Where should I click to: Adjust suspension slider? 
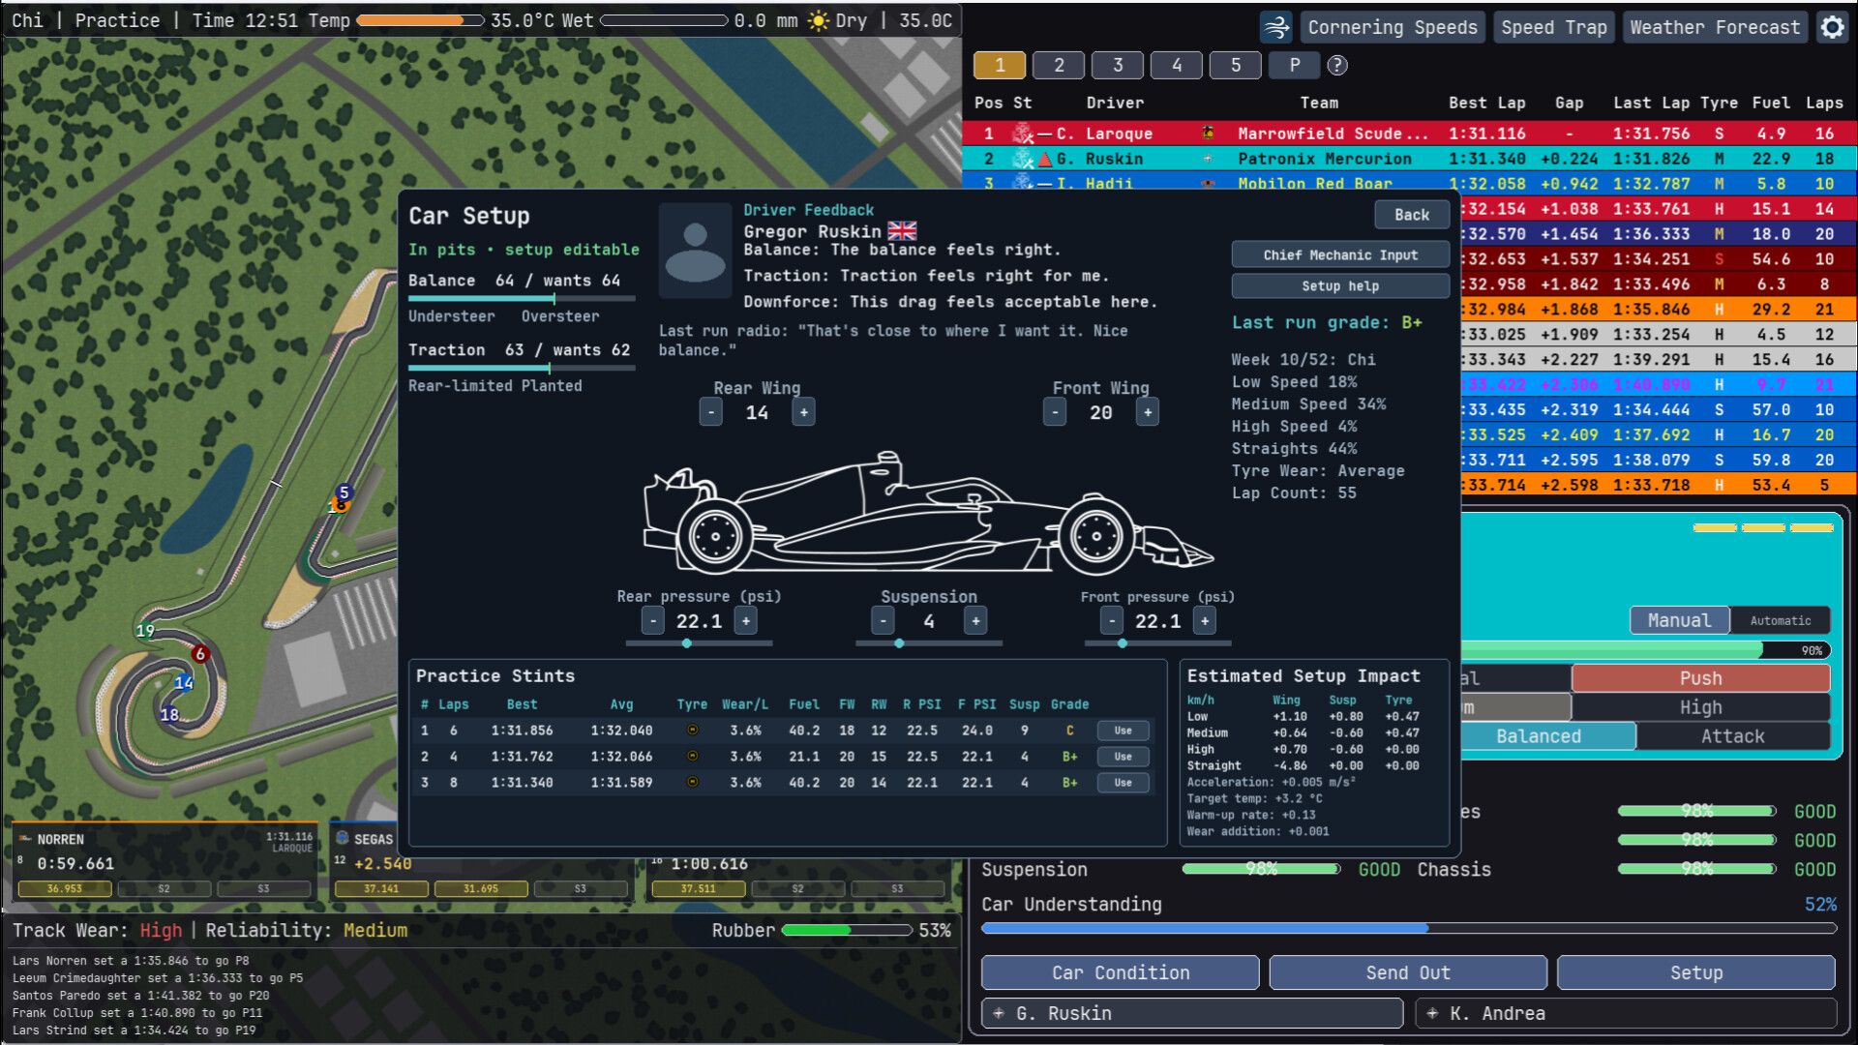coord(929,643)
